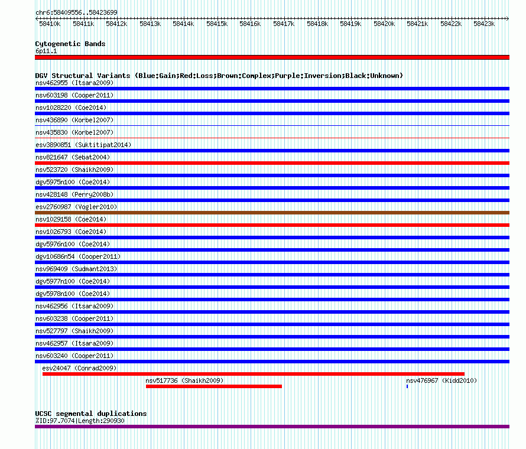This screenshot has width=526, height=449.
Task: Open nsv1028220 (Coe2014) variant label
Action: (x=71, y=108)
